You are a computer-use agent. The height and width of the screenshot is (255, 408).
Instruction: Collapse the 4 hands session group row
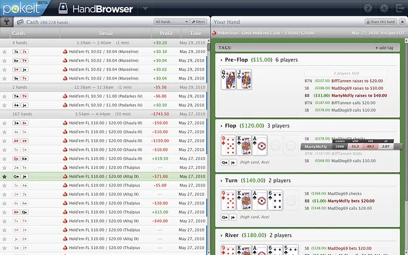[x=104, y=42]
